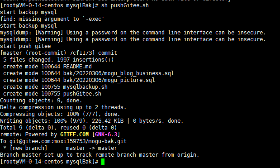Click the 'start push gitee' line
This screenshot has width=280, height=168.
point(25,46)
